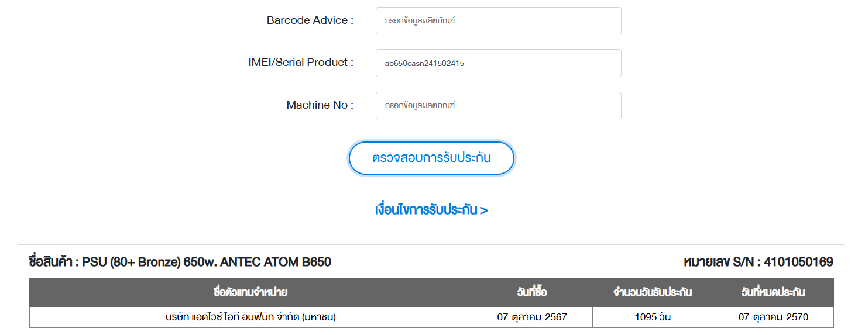Click the expiry date 07 ตุลาคม 2570
The height and width of the screenshot is (335, 865).
tap(773, 317)
